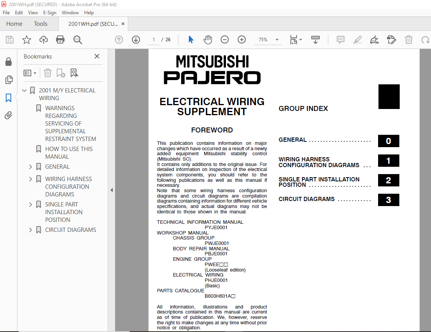This screenshot has height=332, width=431.
Task: Collapse 2001 M/Y ELECTRICAL WIRING bookmark
Action: pos(24,90)
